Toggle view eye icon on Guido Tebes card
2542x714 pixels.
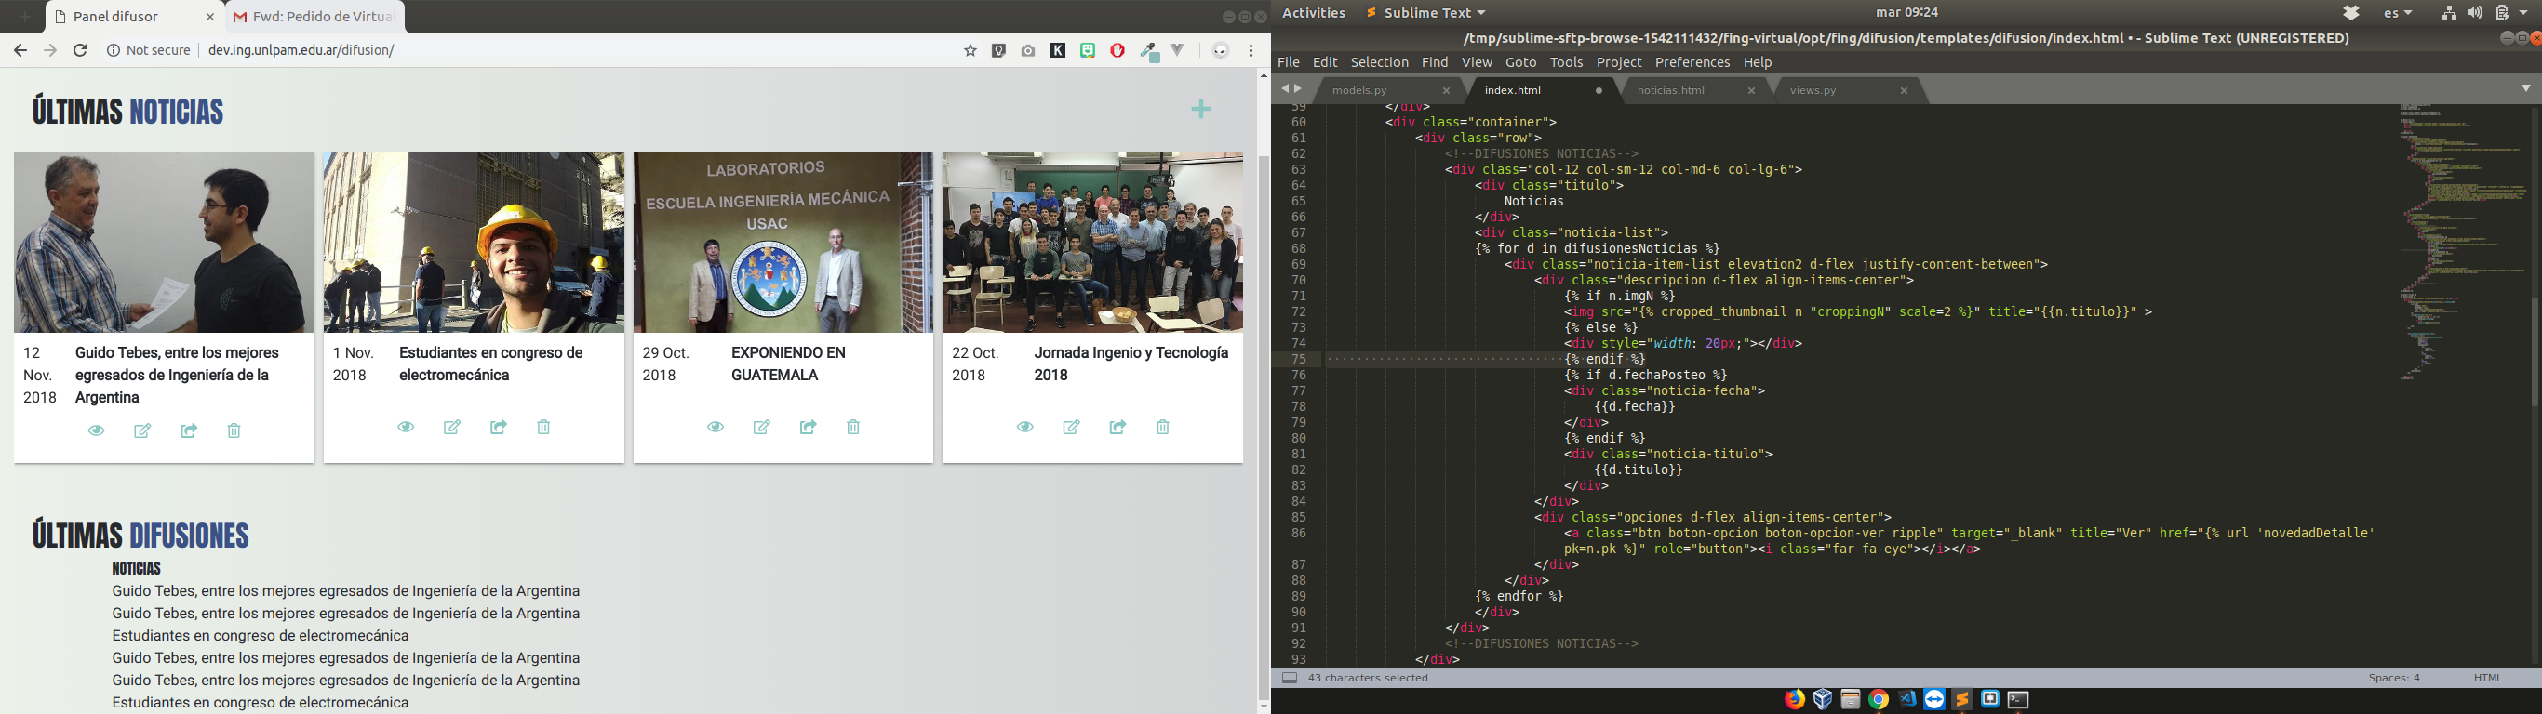[97, 431]
